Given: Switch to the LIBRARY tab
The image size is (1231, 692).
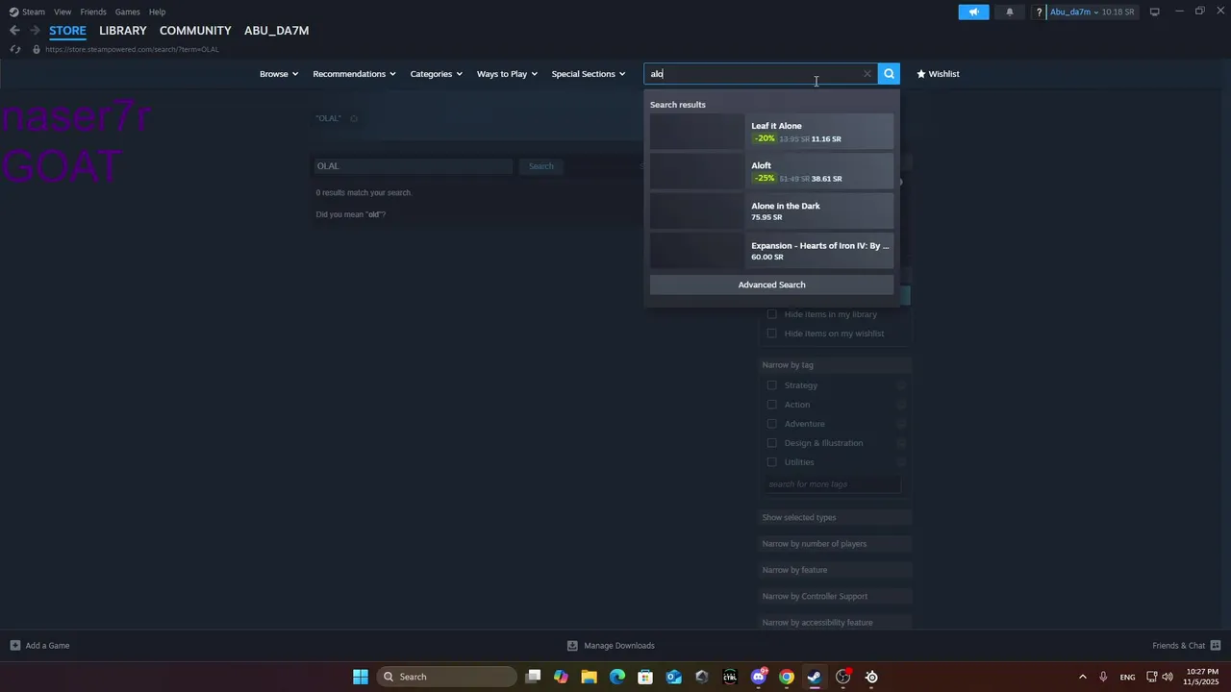Looking at the screenshot, I should (x=123, y=31).
